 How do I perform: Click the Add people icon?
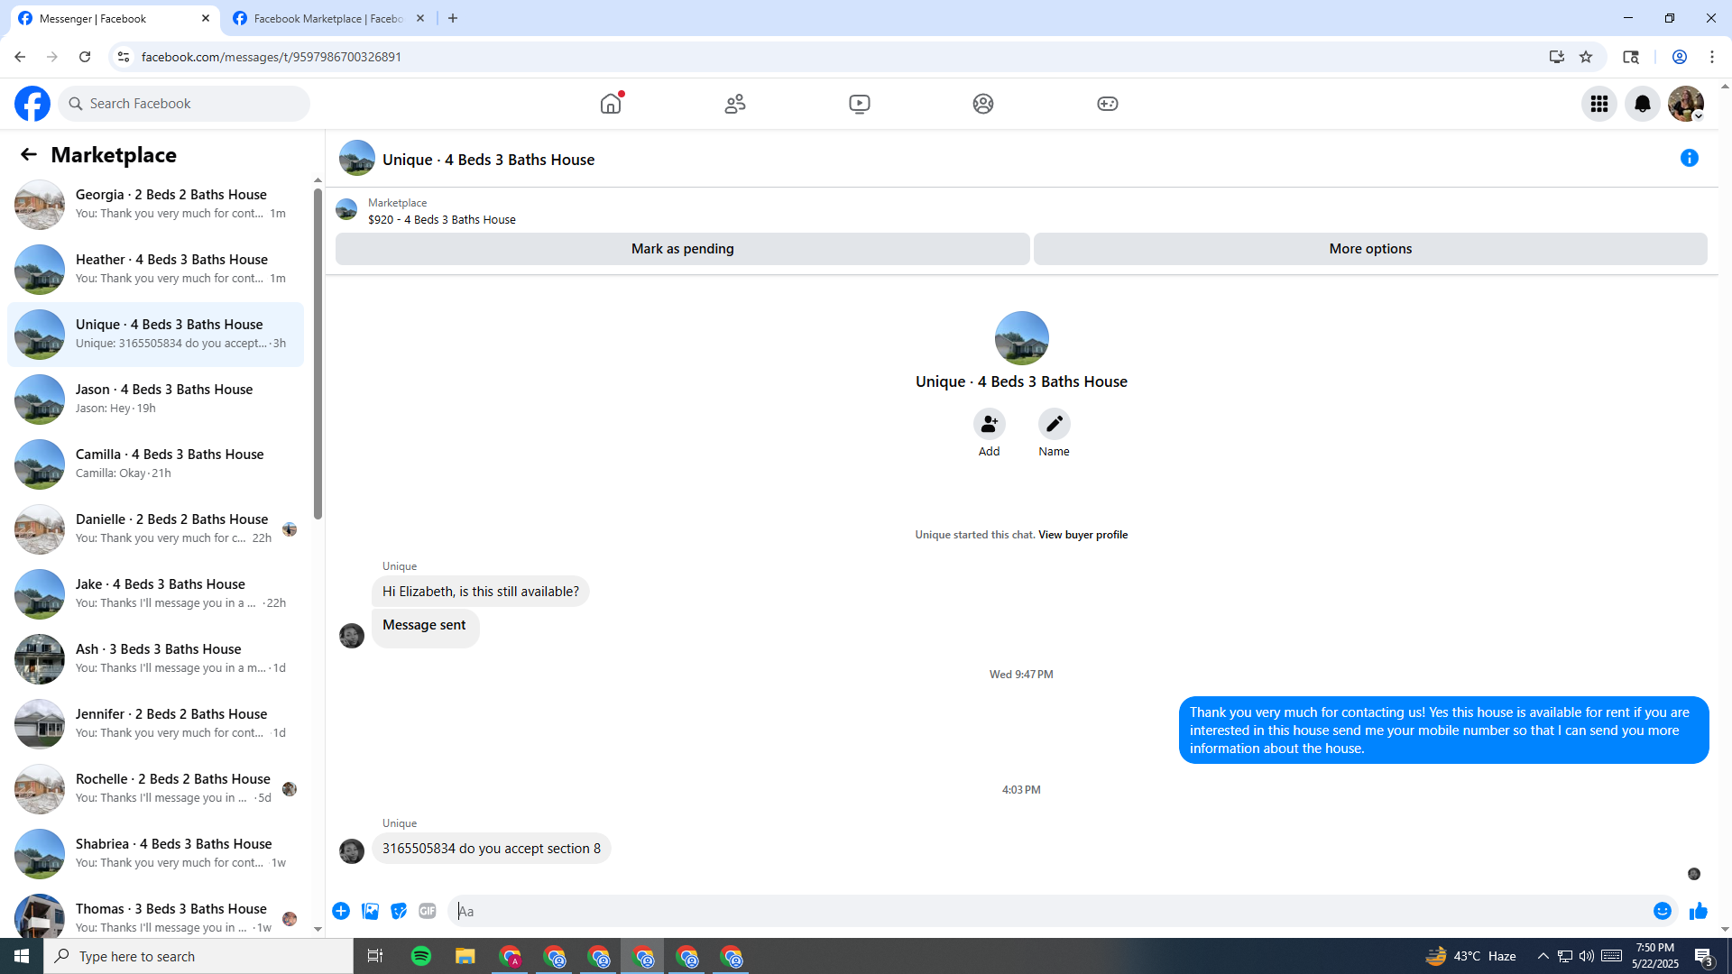[x=990, y=424]
